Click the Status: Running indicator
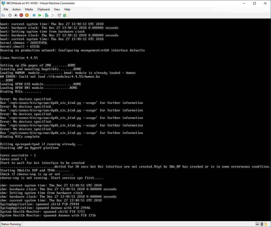Screen dimensions: 271x227 pos(11,224)
